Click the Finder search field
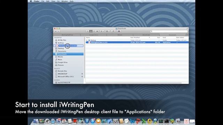The height and width of the screenshot is (125, 223). coord(169,31)
